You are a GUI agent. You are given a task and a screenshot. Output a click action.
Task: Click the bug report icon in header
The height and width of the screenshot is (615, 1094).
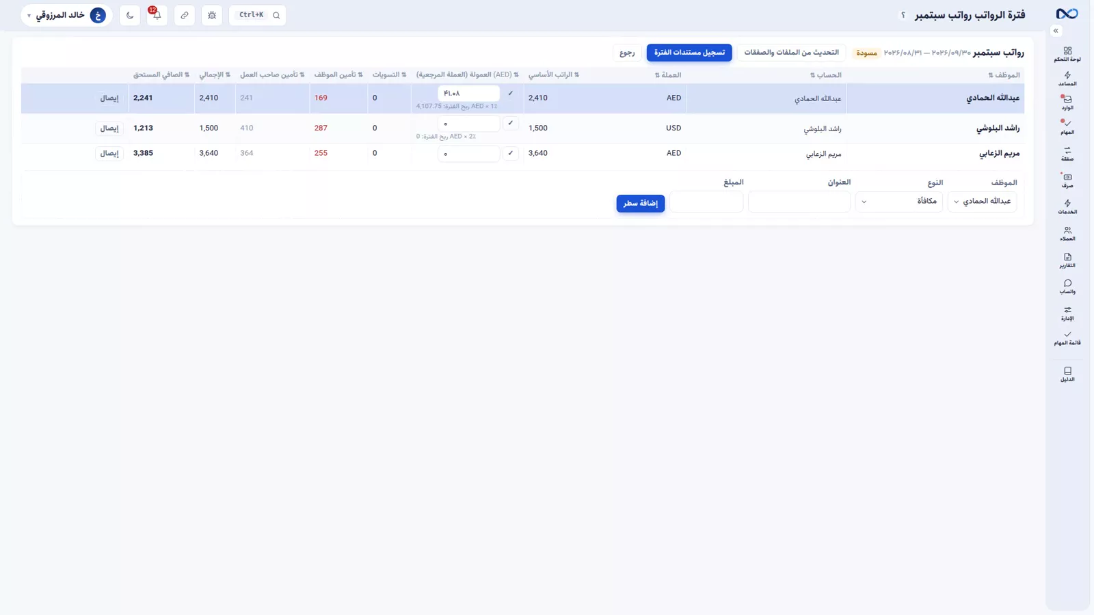tap(212, 15)
